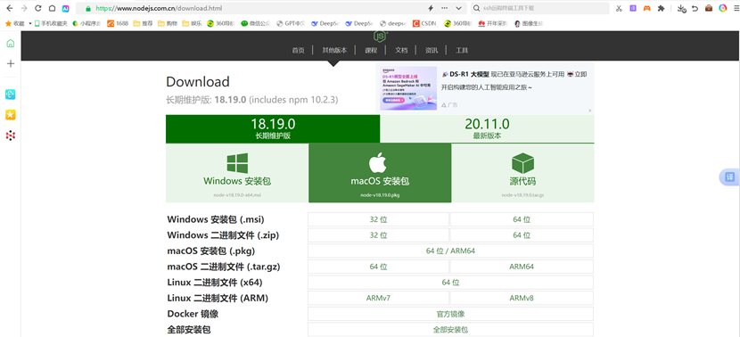This screenshot has height=337, width=740.
Task: Click ARM64 for macOS 二进制文件 (.tar.gz)
Action: [x=522, y=267]
